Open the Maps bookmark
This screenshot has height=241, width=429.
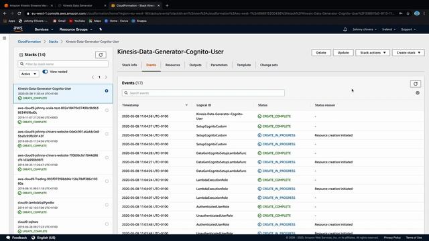point(95,21)
